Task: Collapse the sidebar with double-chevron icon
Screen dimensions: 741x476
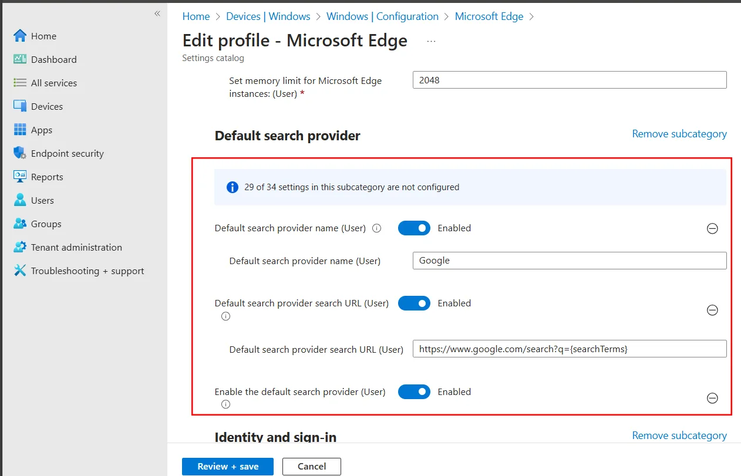Action: tap(157, 13)
